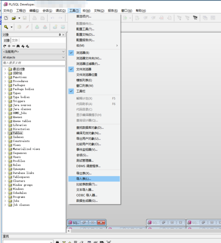Restore the active SQ window
The image size is (221, 243).
tap(84, 223)
